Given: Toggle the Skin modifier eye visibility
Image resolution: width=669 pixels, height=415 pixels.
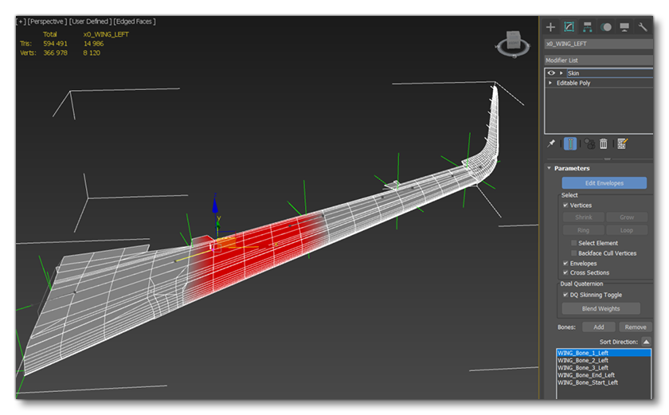Looking at the screenshot, I should [551, 73].
